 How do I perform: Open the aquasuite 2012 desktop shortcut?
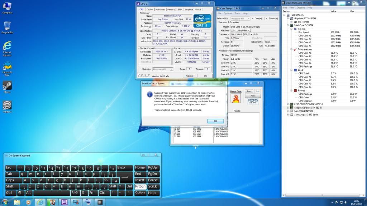[x=7, y=69]
